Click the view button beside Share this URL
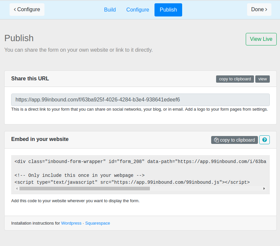The image size is (280, 246). (263, 79)
